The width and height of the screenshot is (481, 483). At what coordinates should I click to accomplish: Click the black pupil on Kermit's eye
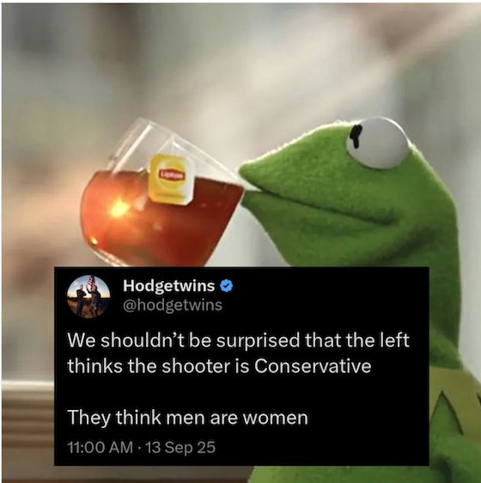pyautogui.click(x=356, y=136)
